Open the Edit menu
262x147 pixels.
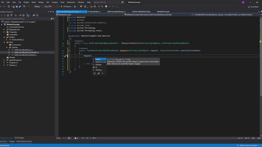8,2
